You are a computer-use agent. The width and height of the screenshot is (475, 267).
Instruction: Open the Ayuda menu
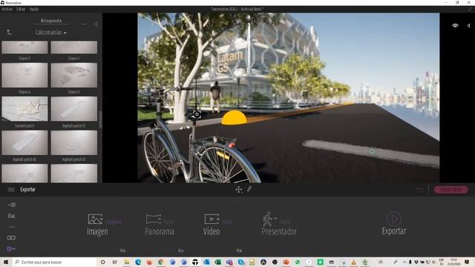34,9
